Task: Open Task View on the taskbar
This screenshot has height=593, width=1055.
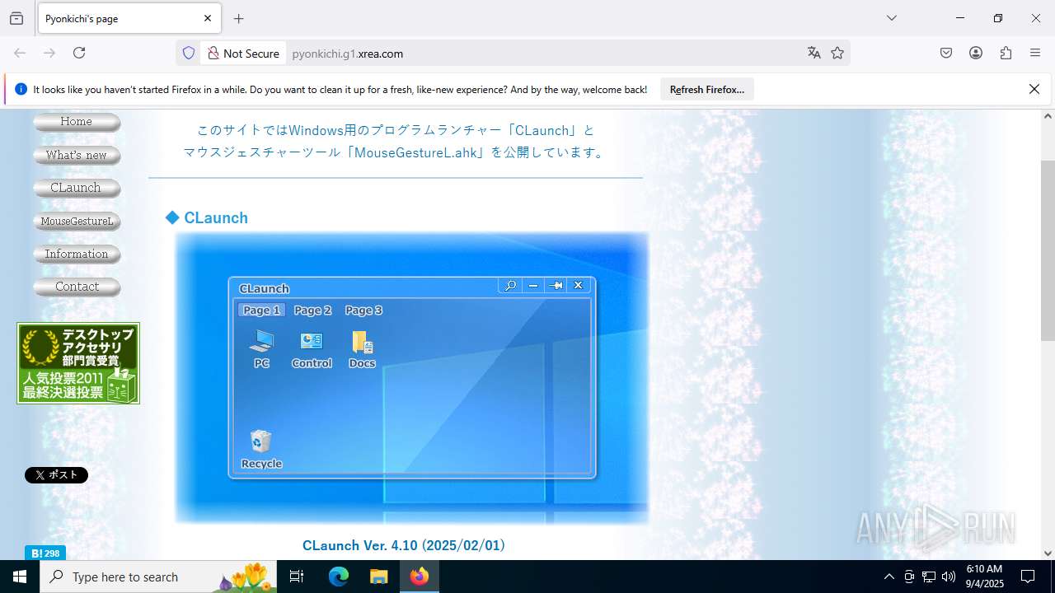Action: (x=297, y=577)
